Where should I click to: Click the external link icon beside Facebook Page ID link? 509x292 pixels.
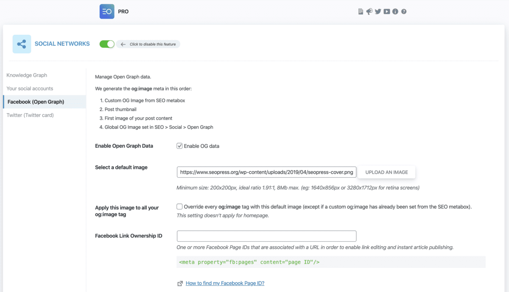(x=180, y=284)
